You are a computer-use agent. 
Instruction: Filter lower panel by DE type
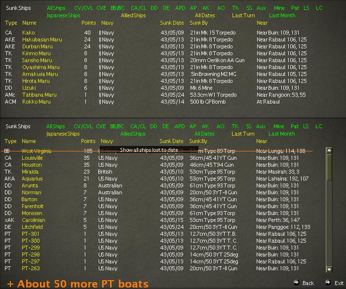coord(166,126)
